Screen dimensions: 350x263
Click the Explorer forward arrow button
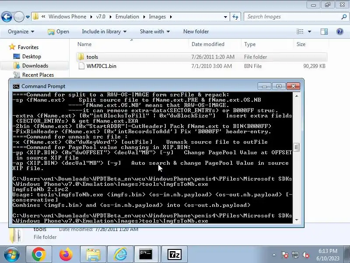pos(19,17)
